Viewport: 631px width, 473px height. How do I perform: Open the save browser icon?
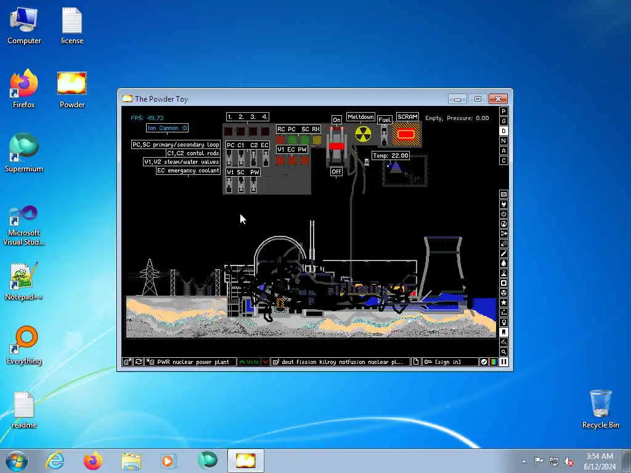click(127, 362)
